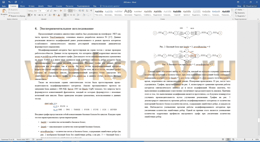The image size is (260, 142).
Task: Redo the last action
Action: click(x=16, y=2)
